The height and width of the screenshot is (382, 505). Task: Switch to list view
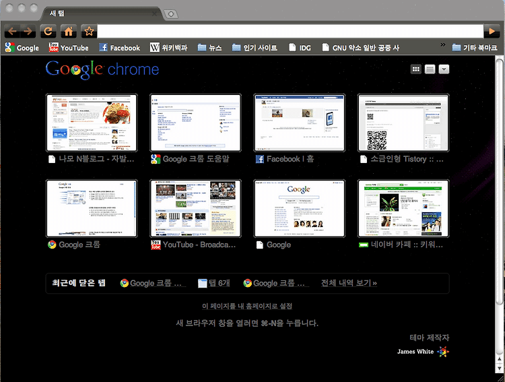pyautogui.click(x=430, y=69)
